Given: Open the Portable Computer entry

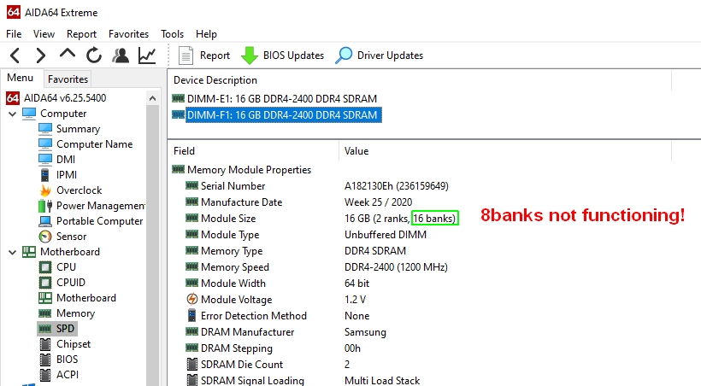Looking at the screenshot, I should click(99, 221).
